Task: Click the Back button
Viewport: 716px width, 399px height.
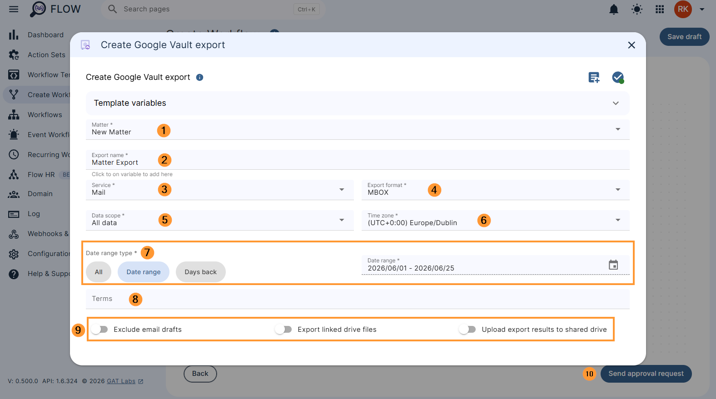Action: click(200, 374)
